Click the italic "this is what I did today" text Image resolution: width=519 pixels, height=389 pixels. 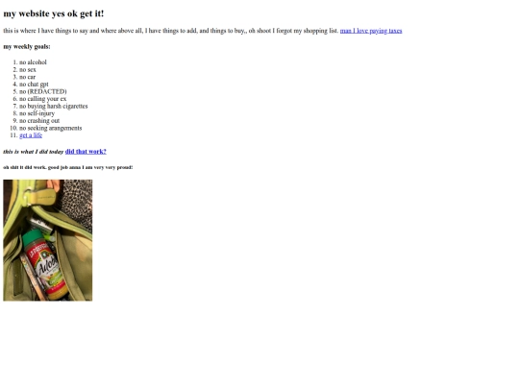(34, 152)
